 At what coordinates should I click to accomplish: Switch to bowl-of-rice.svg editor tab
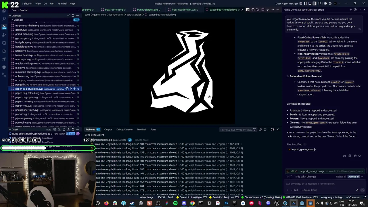[x=115, y=9]
